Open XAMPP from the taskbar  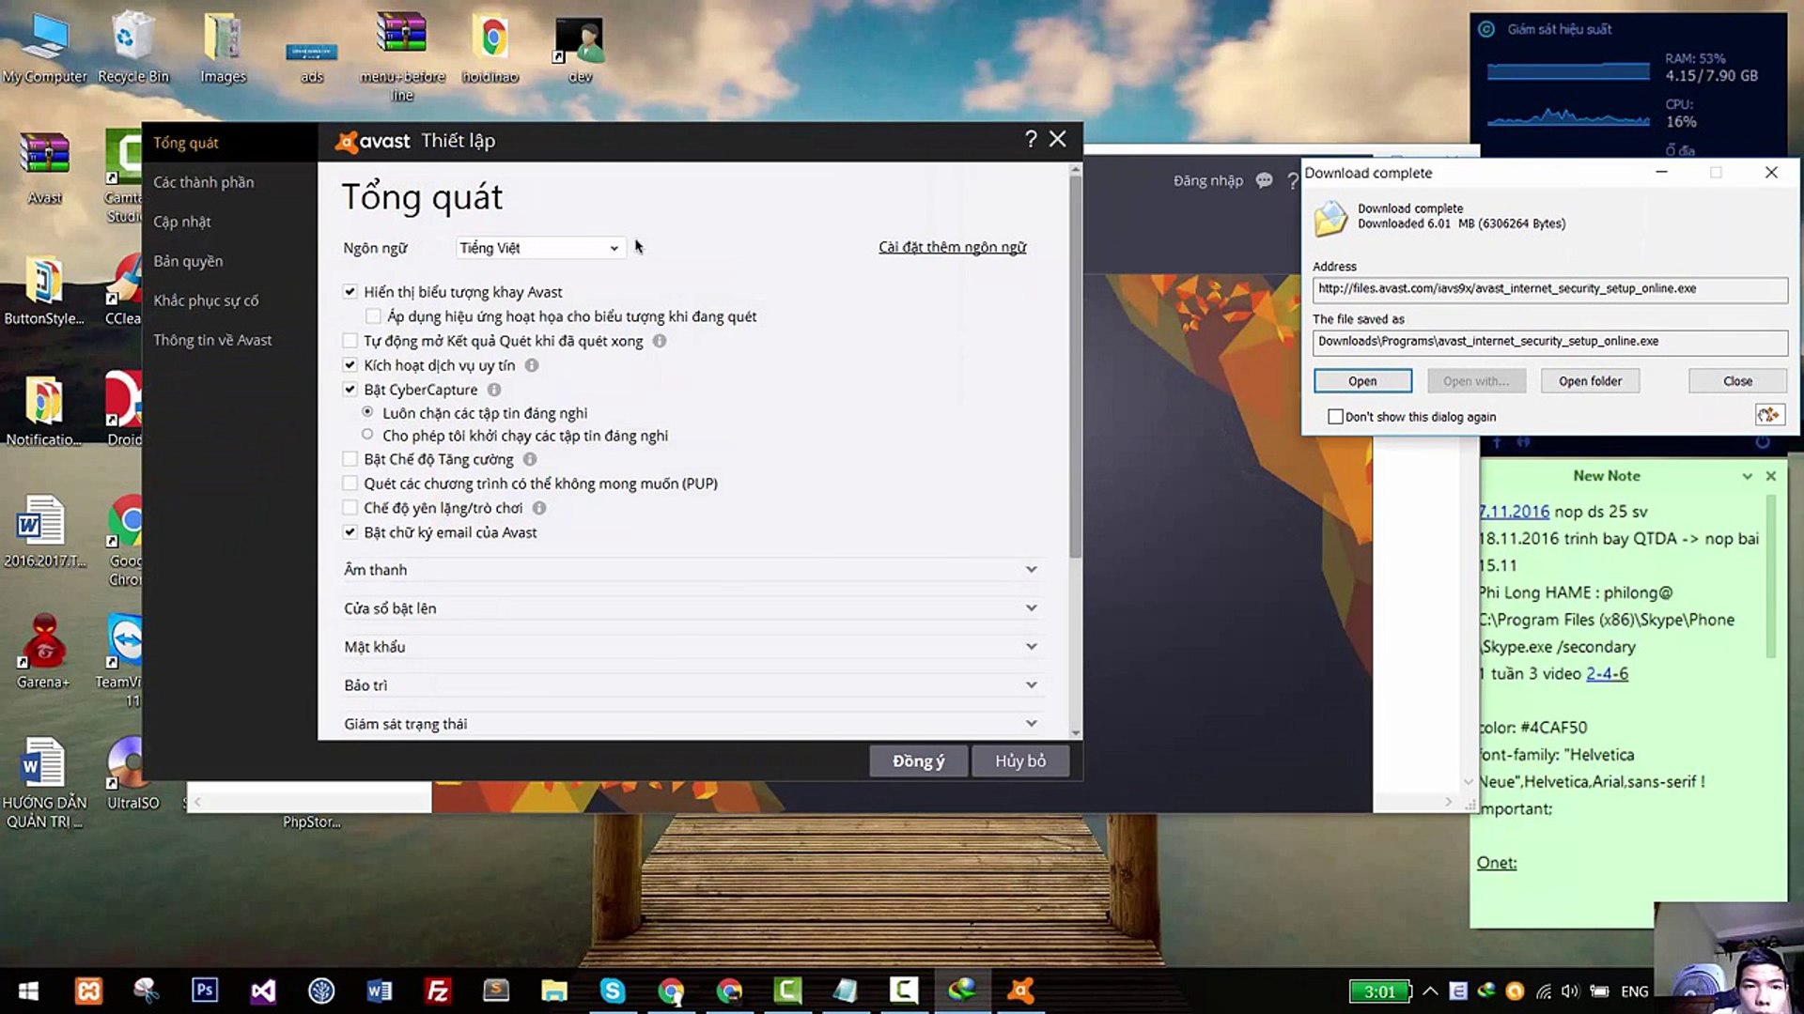point(89,991)
